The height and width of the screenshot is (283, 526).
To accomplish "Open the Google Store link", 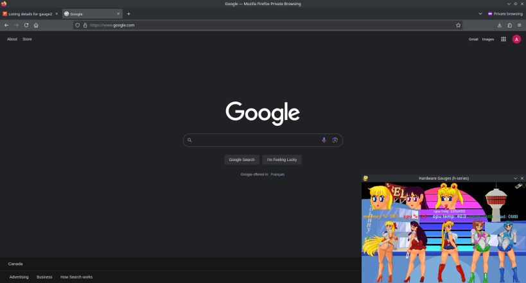I will click(x=27, y=39).
